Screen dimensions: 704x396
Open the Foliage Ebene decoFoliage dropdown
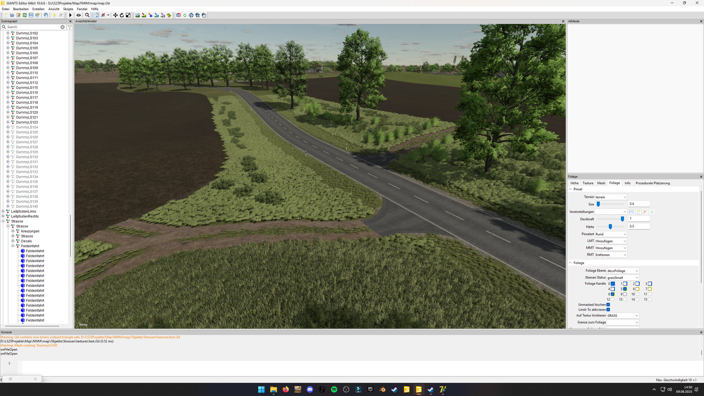623,271
